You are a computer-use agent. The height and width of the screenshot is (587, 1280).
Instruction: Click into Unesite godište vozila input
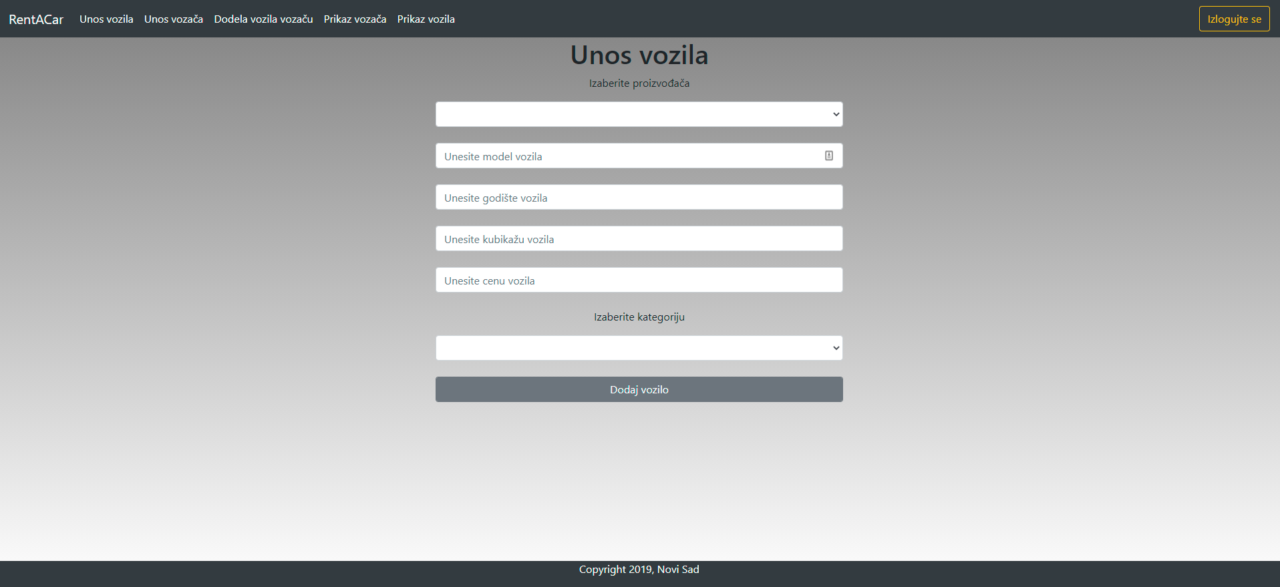pos(639,198)
